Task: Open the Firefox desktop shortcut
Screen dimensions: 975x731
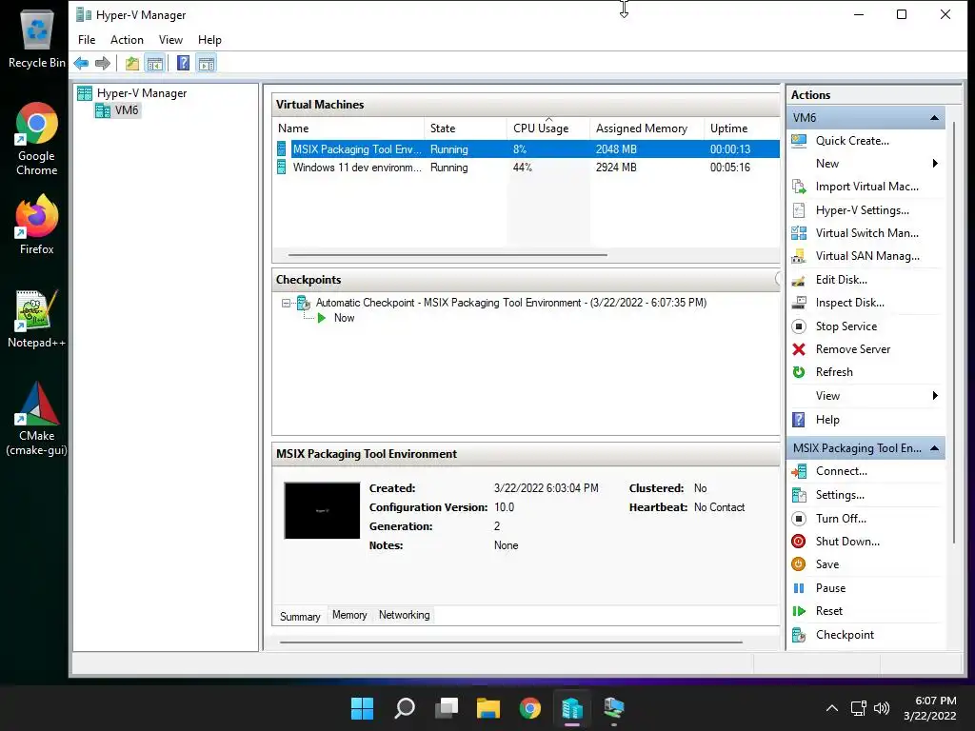Action: (36, 225)
